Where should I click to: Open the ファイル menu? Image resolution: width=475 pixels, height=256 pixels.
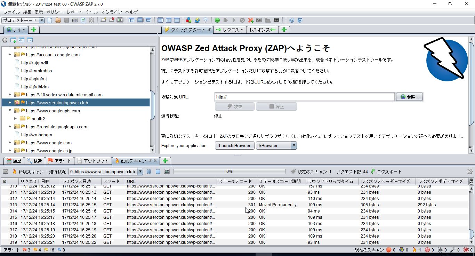[11, 12]
